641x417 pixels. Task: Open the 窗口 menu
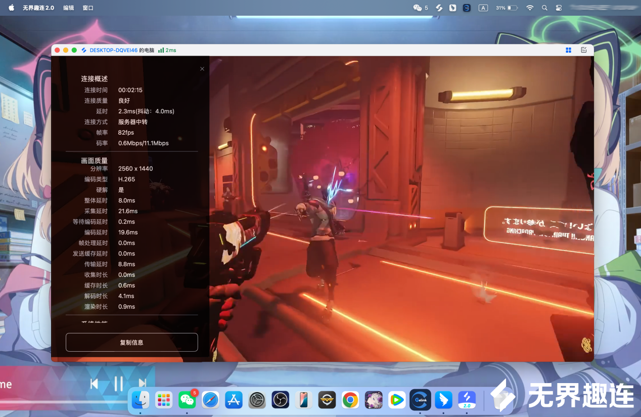pos(88,8)
